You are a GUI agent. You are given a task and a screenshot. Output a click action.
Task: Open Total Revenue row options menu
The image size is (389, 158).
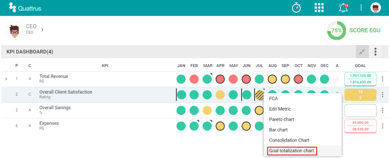tap(382, 79)
